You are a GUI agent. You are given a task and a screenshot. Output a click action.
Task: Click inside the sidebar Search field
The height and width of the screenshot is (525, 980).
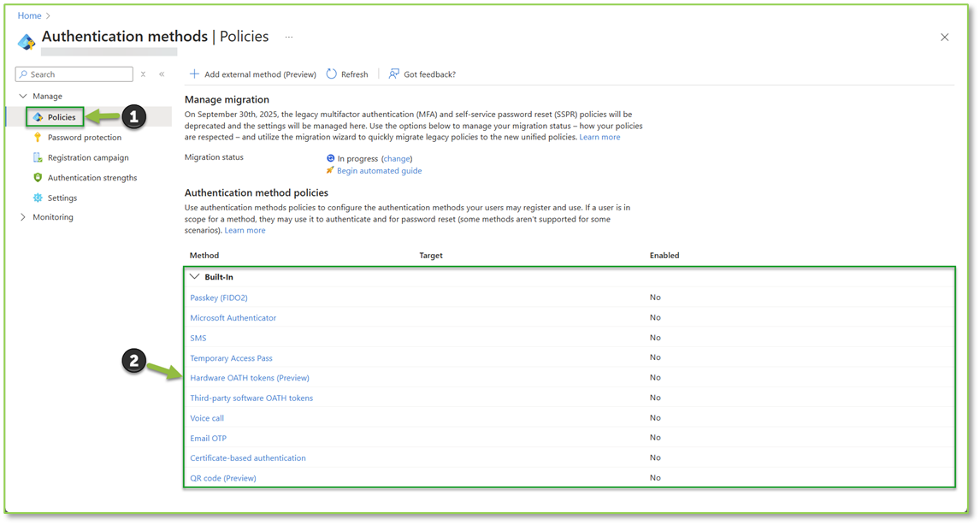[73, 74]
